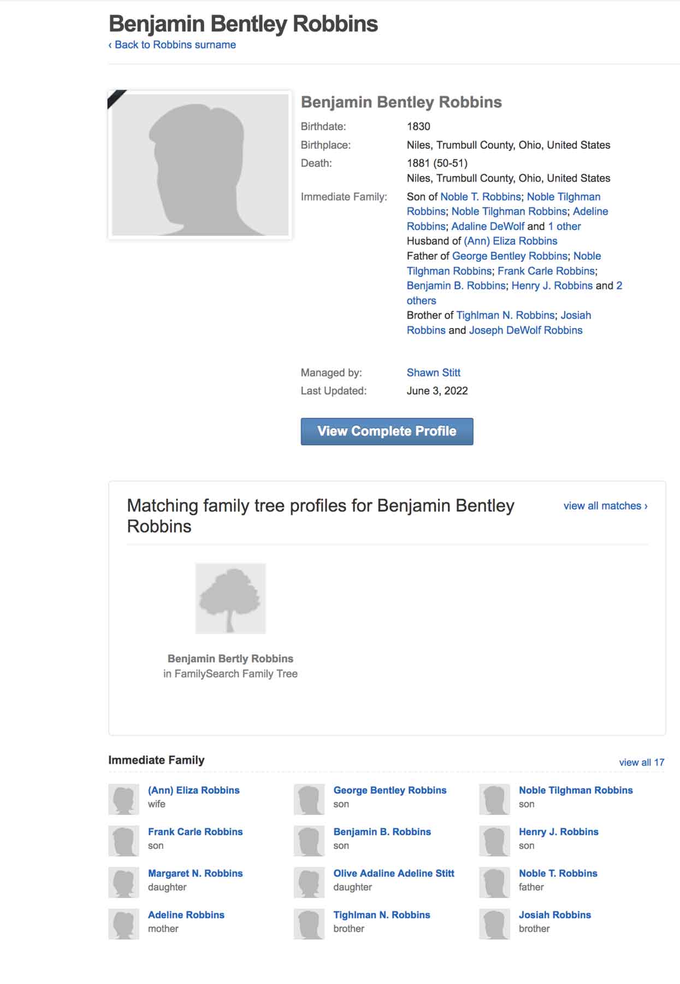The height and width of the screenshot is (984, 680).
Task: Open Benjamin Bertly Robbins matching profile
Action: coord(230,659)
